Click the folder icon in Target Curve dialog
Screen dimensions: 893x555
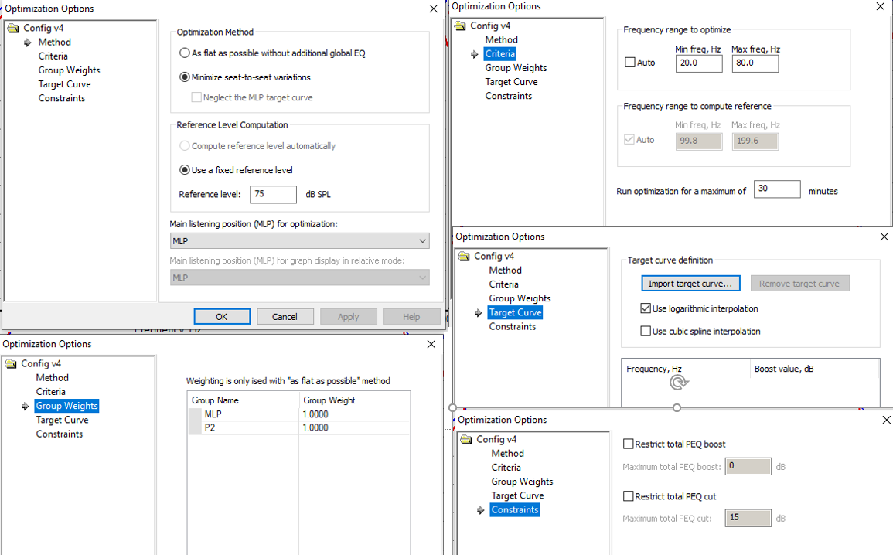point(464,257)
